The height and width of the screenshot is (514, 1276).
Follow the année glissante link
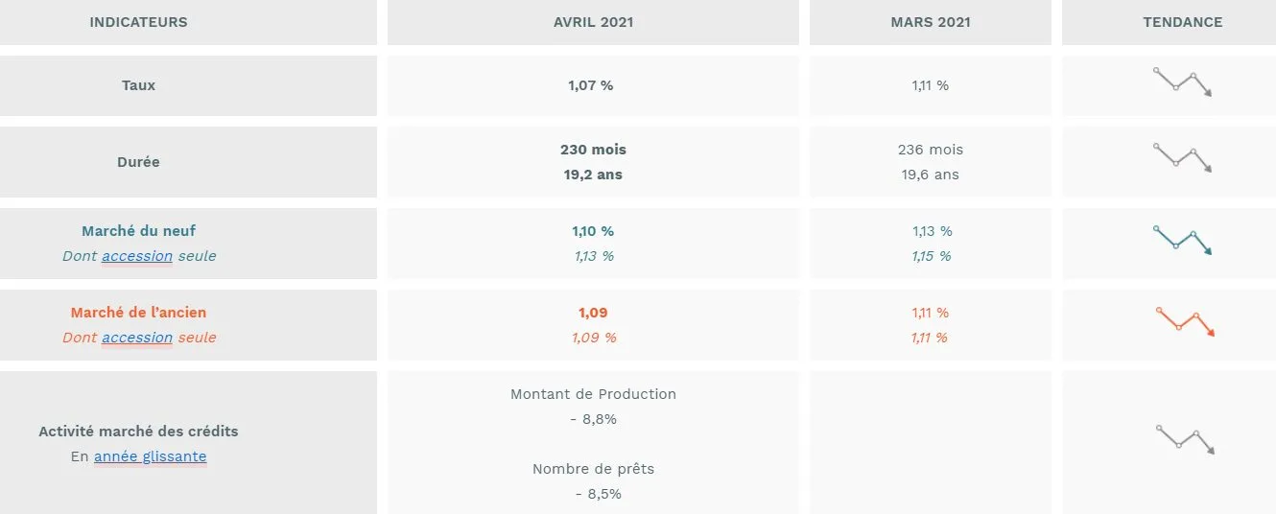[x=151, y=456]
